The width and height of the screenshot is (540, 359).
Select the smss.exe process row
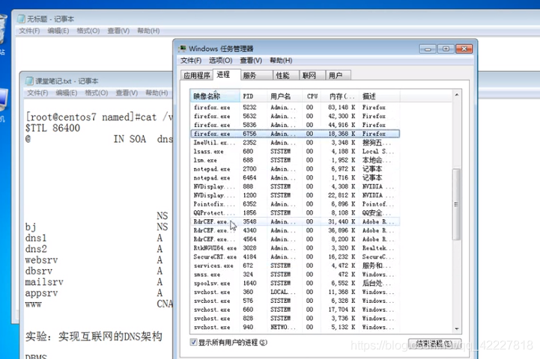[x=295, y=274]
